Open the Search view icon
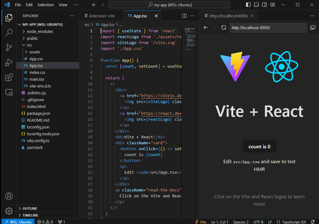 9,32
